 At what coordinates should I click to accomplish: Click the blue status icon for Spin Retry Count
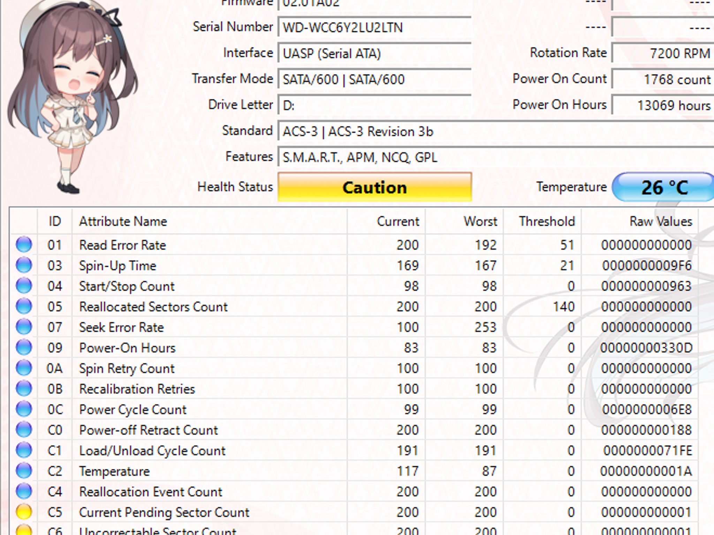point(24,368)
